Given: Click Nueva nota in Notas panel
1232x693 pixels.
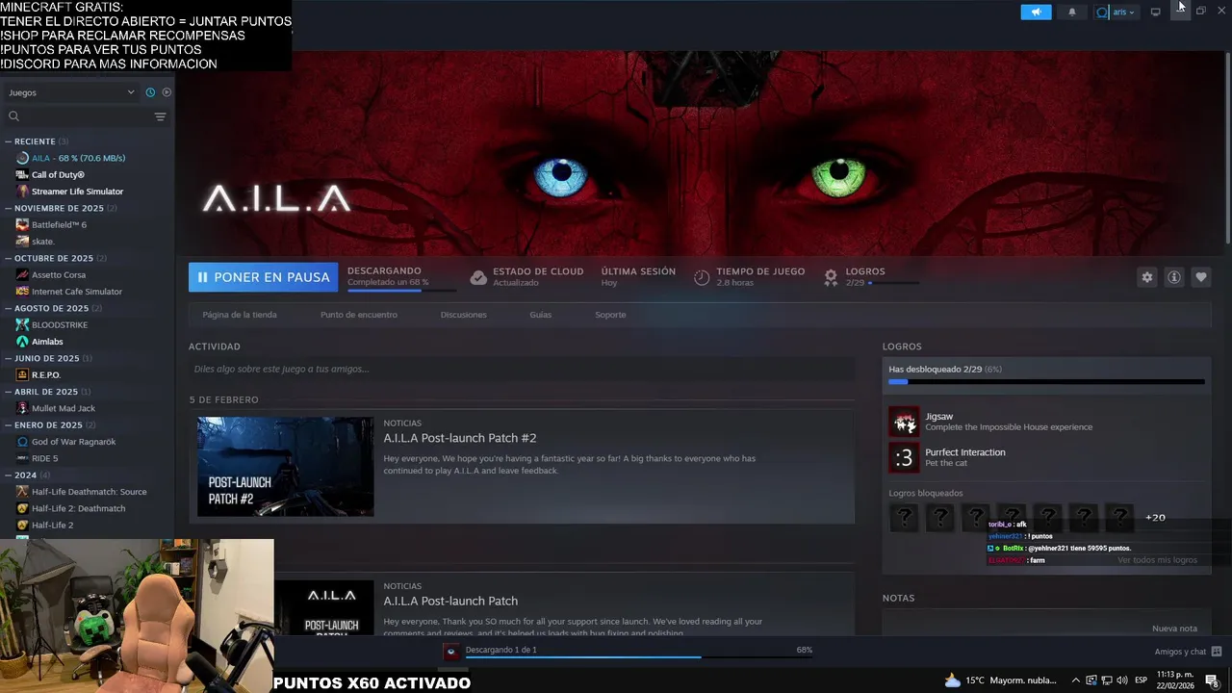Looking at the screenshot, I should (x=1174, y=629).
